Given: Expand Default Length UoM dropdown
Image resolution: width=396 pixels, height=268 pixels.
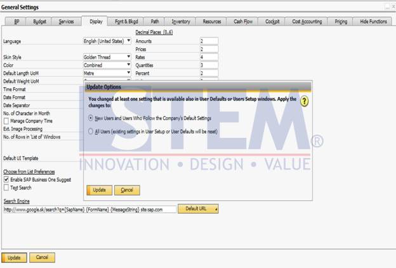Looking at the screenshot, I should click(x=107, y=73).
